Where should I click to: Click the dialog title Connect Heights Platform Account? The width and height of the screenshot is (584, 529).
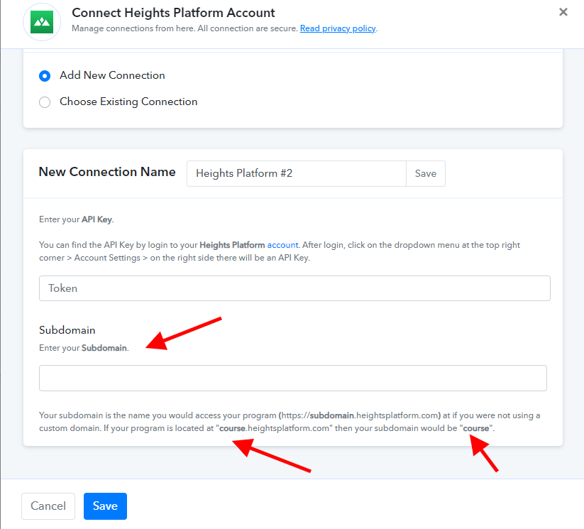click(173, 13)
